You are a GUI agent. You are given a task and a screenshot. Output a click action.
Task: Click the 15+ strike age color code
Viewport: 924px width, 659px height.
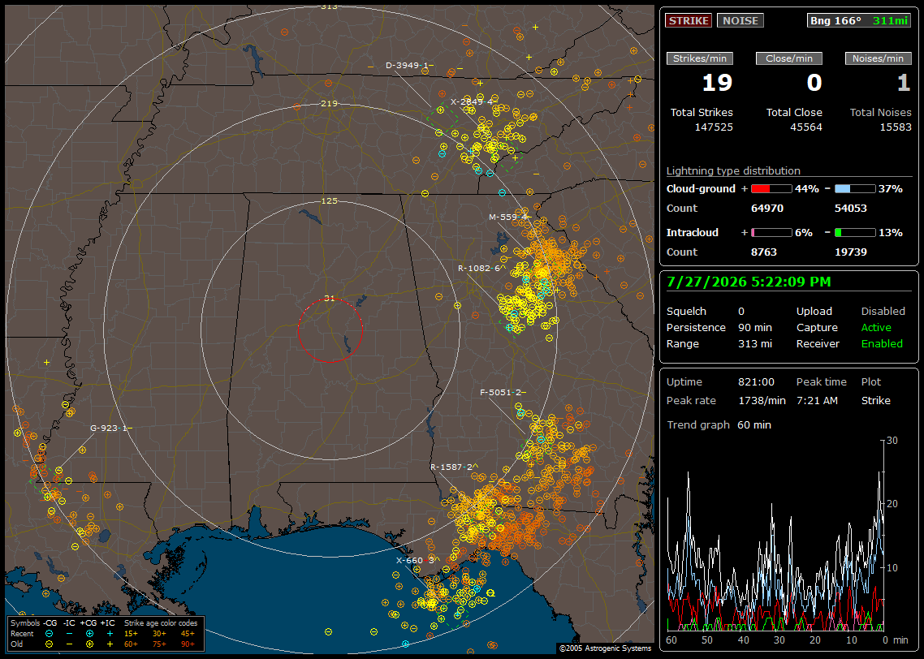(x=131, y=634)
